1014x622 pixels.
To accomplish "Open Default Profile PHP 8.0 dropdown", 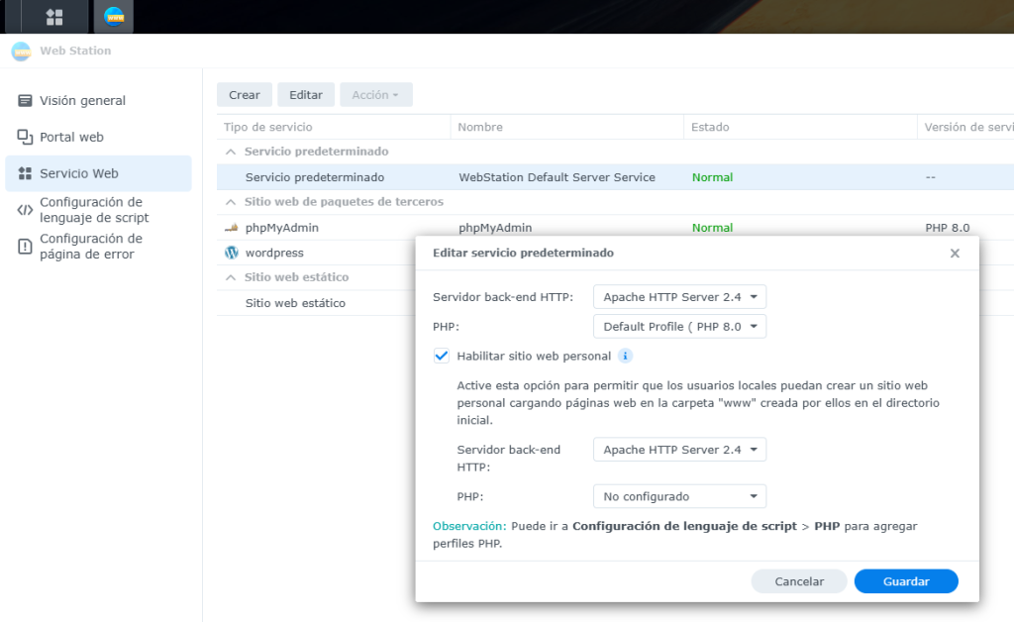I will [x=679, y=327].
